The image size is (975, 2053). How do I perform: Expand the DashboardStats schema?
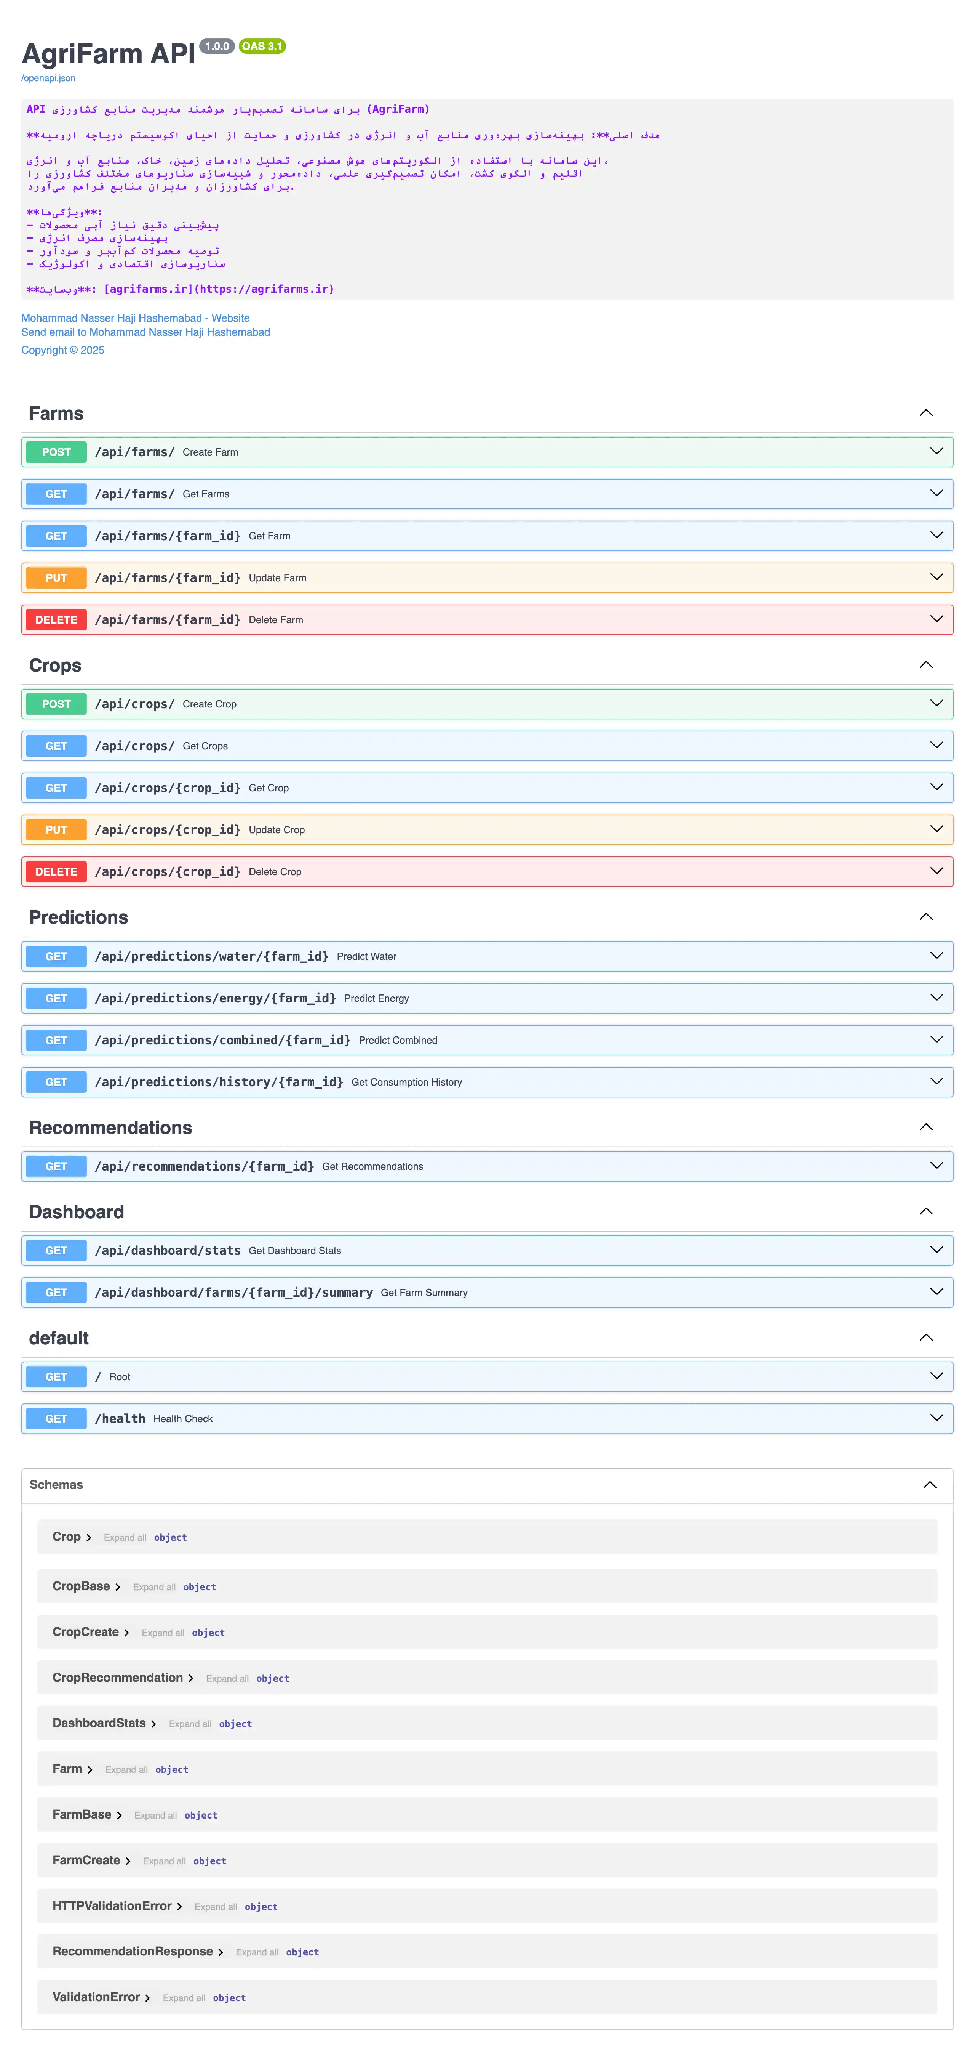(x=153, y=1724)
